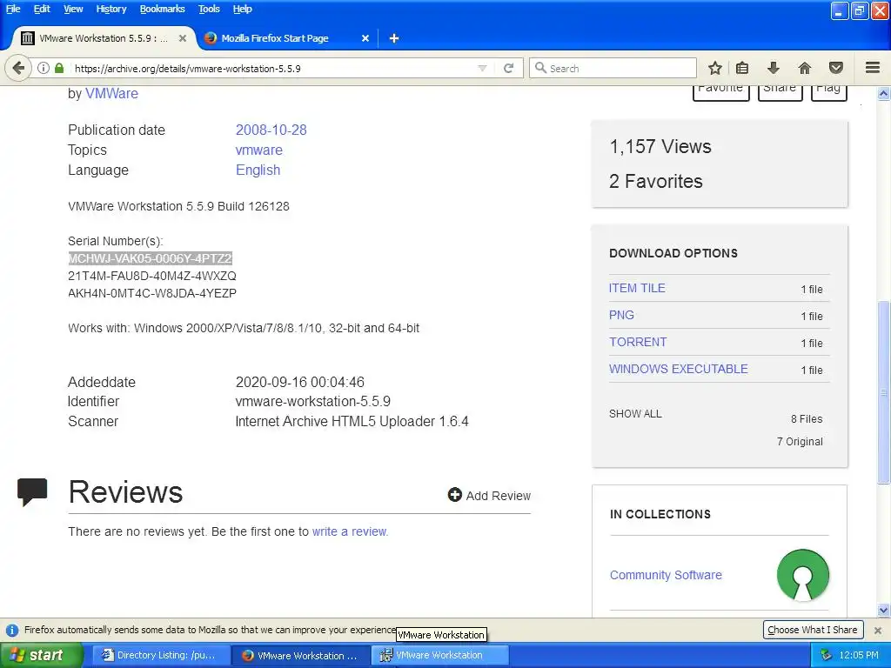The width and height of the screenshot is (891, 668).
Task: Open the Community Software collection link
Action: tap(666, 575)
